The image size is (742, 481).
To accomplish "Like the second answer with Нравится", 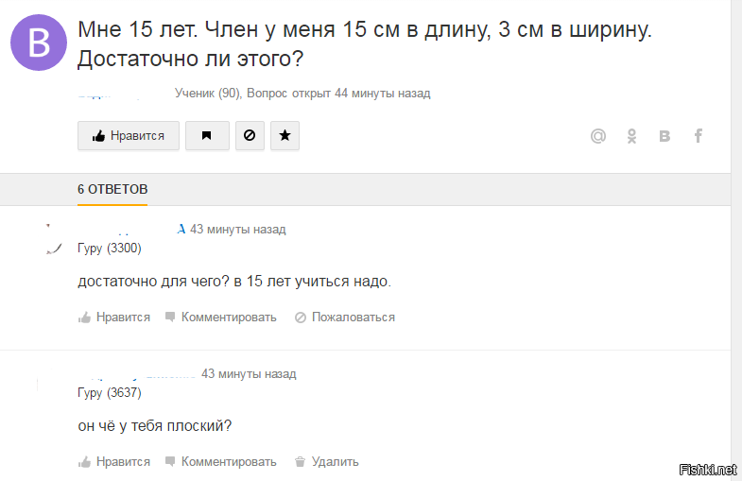I will (x=114, y=462).
